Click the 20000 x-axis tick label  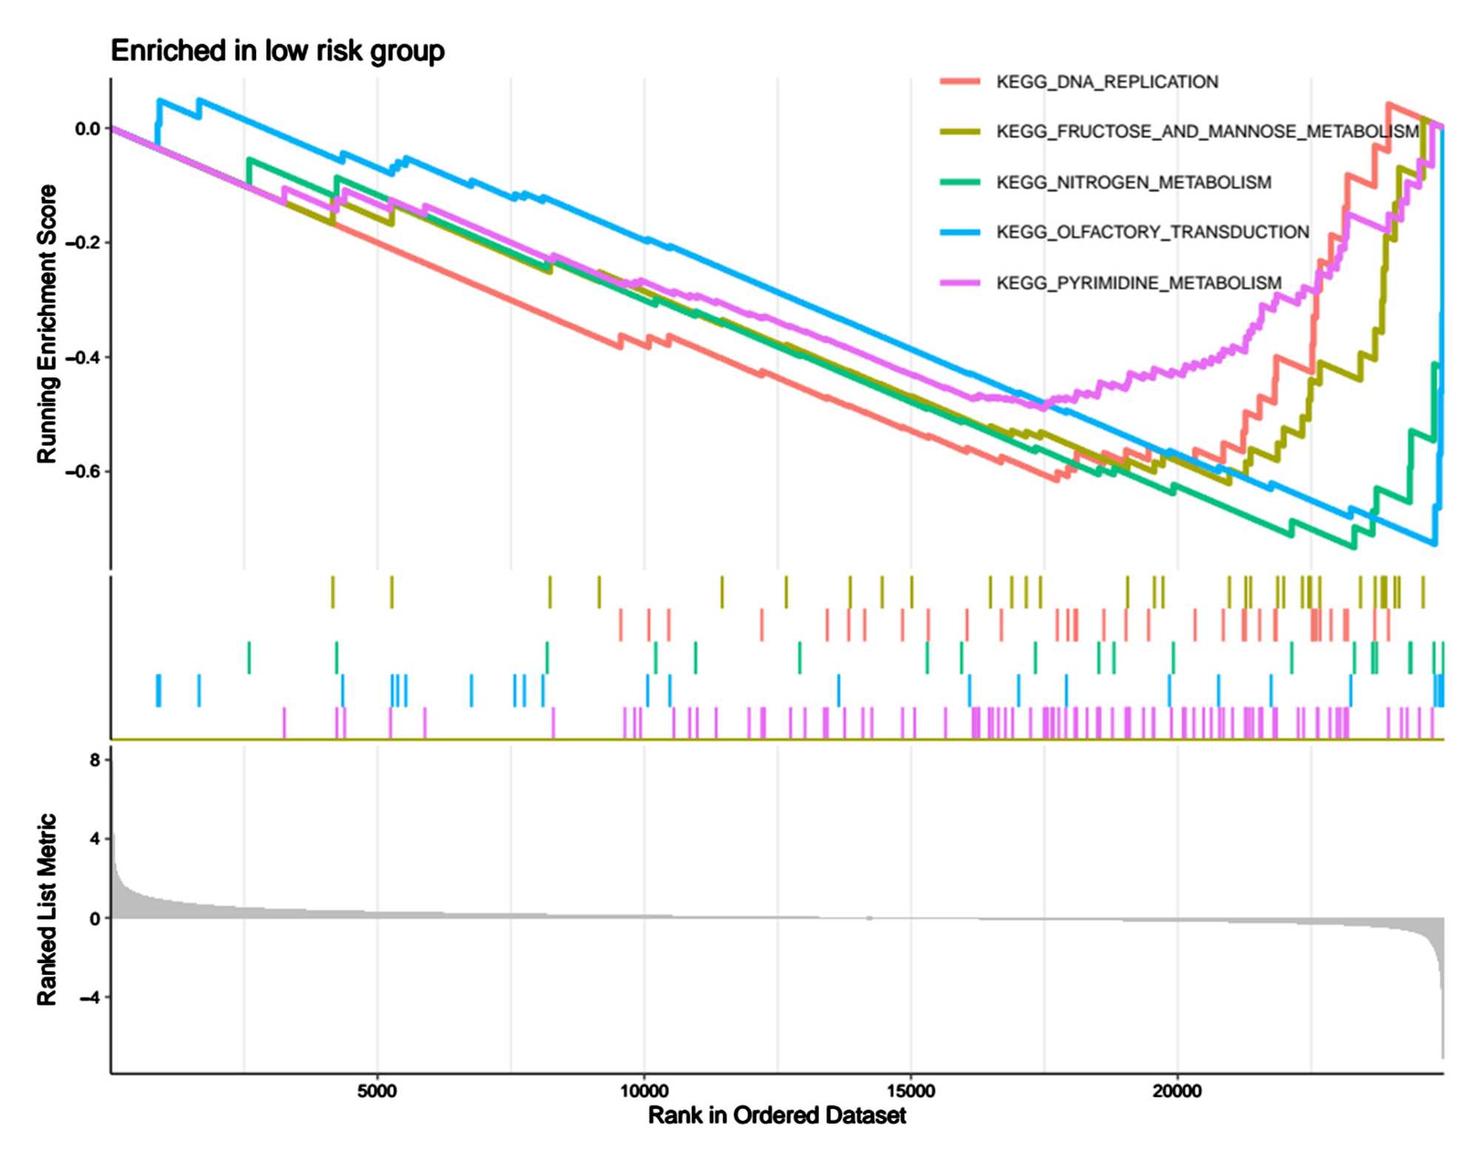[x=1177, y=1090]
